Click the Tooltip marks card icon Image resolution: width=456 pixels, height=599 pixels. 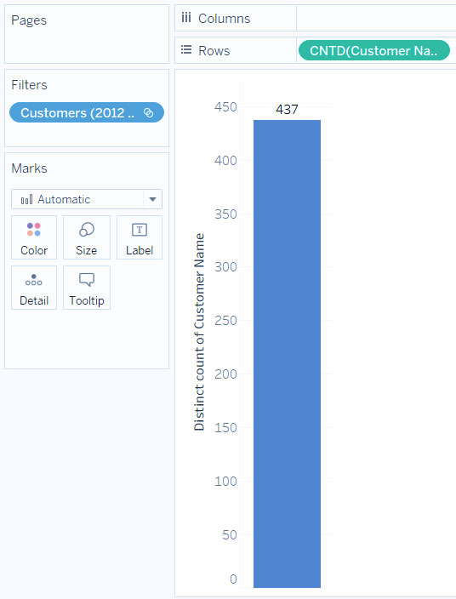tap(87, 280)
